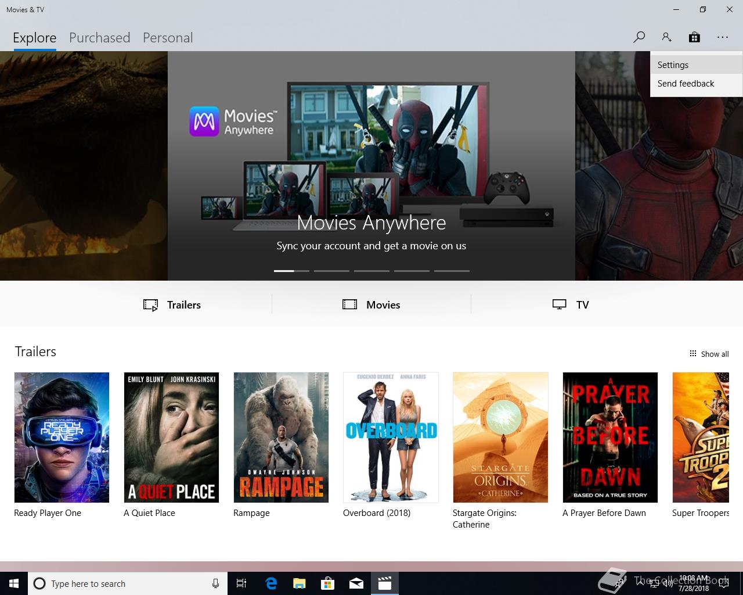Launch Microsoft Edge from taskbar
Viewport: 743px width, 595px height.
[x=271, y=583]
